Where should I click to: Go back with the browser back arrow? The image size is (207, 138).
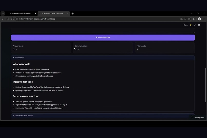(3, 19)
